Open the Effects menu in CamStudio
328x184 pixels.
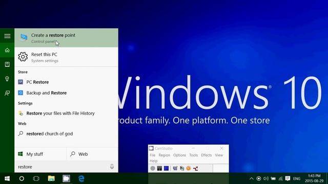click(207, 155)
